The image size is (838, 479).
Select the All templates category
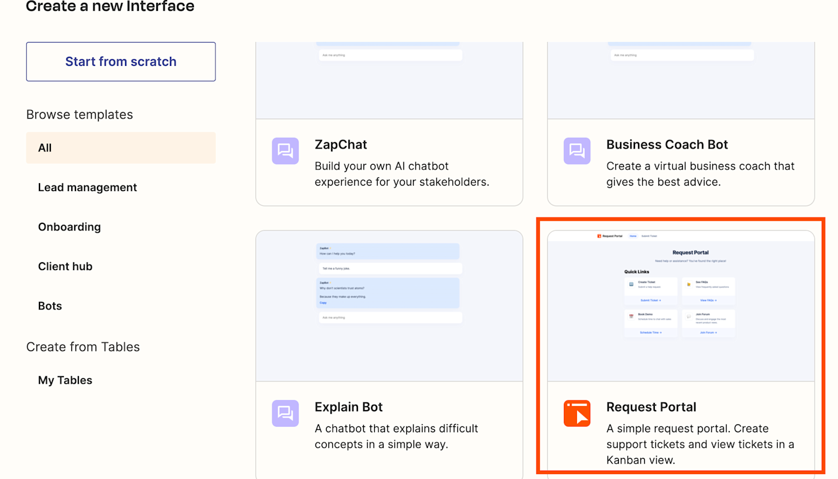point(121,148)
